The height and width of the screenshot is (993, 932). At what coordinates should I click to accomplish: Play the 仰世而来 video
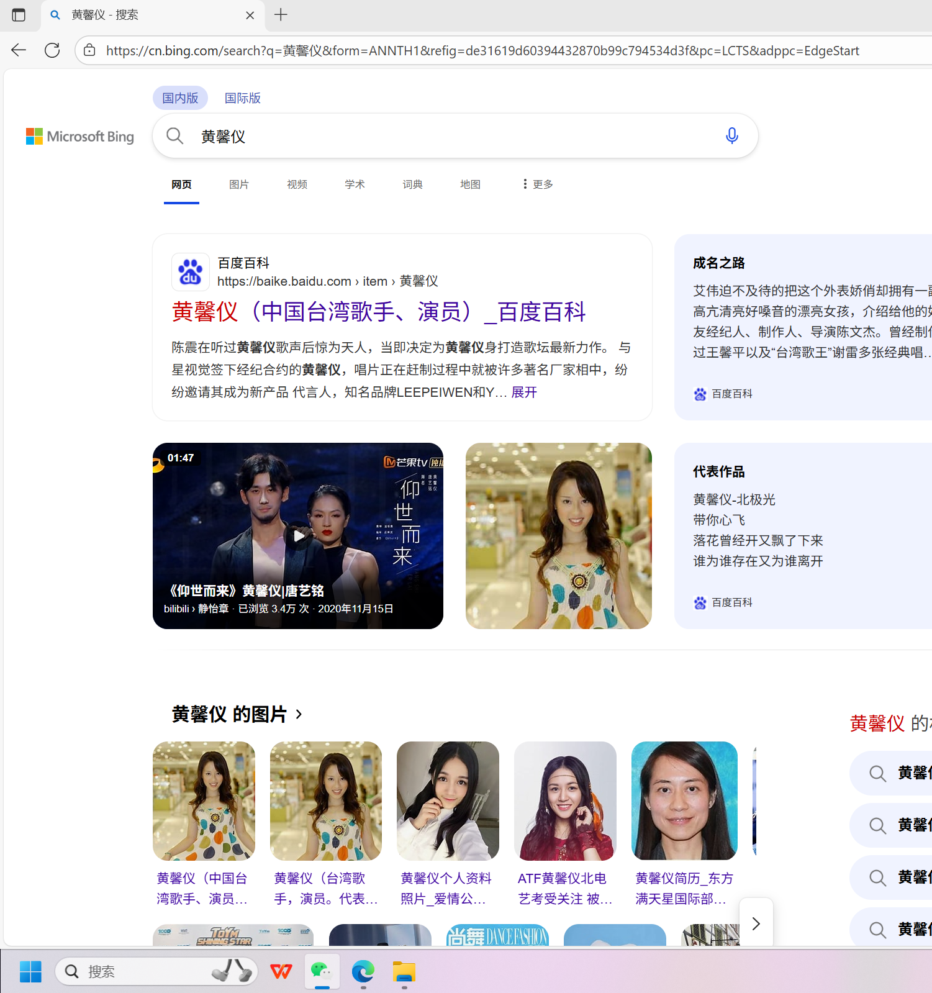298,536
